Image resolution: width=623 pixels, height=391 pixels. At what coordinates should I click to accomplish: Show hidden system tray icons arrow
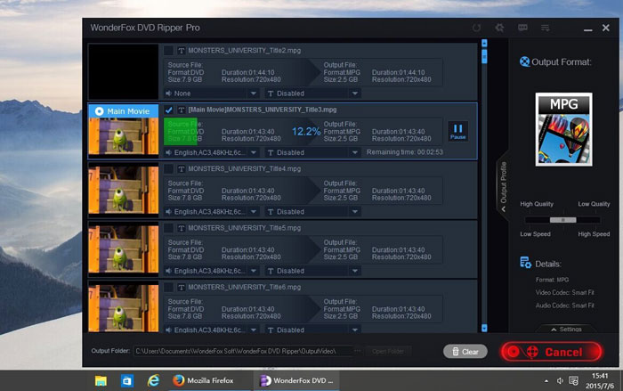tap(546, 381)
